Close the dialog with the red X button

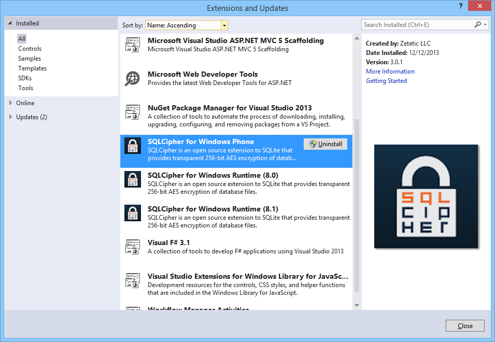(x=479, y=6)
